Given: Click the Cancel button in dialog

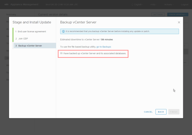Looking at the screenshot, I should pyautogui.click(x=148, y=112).
